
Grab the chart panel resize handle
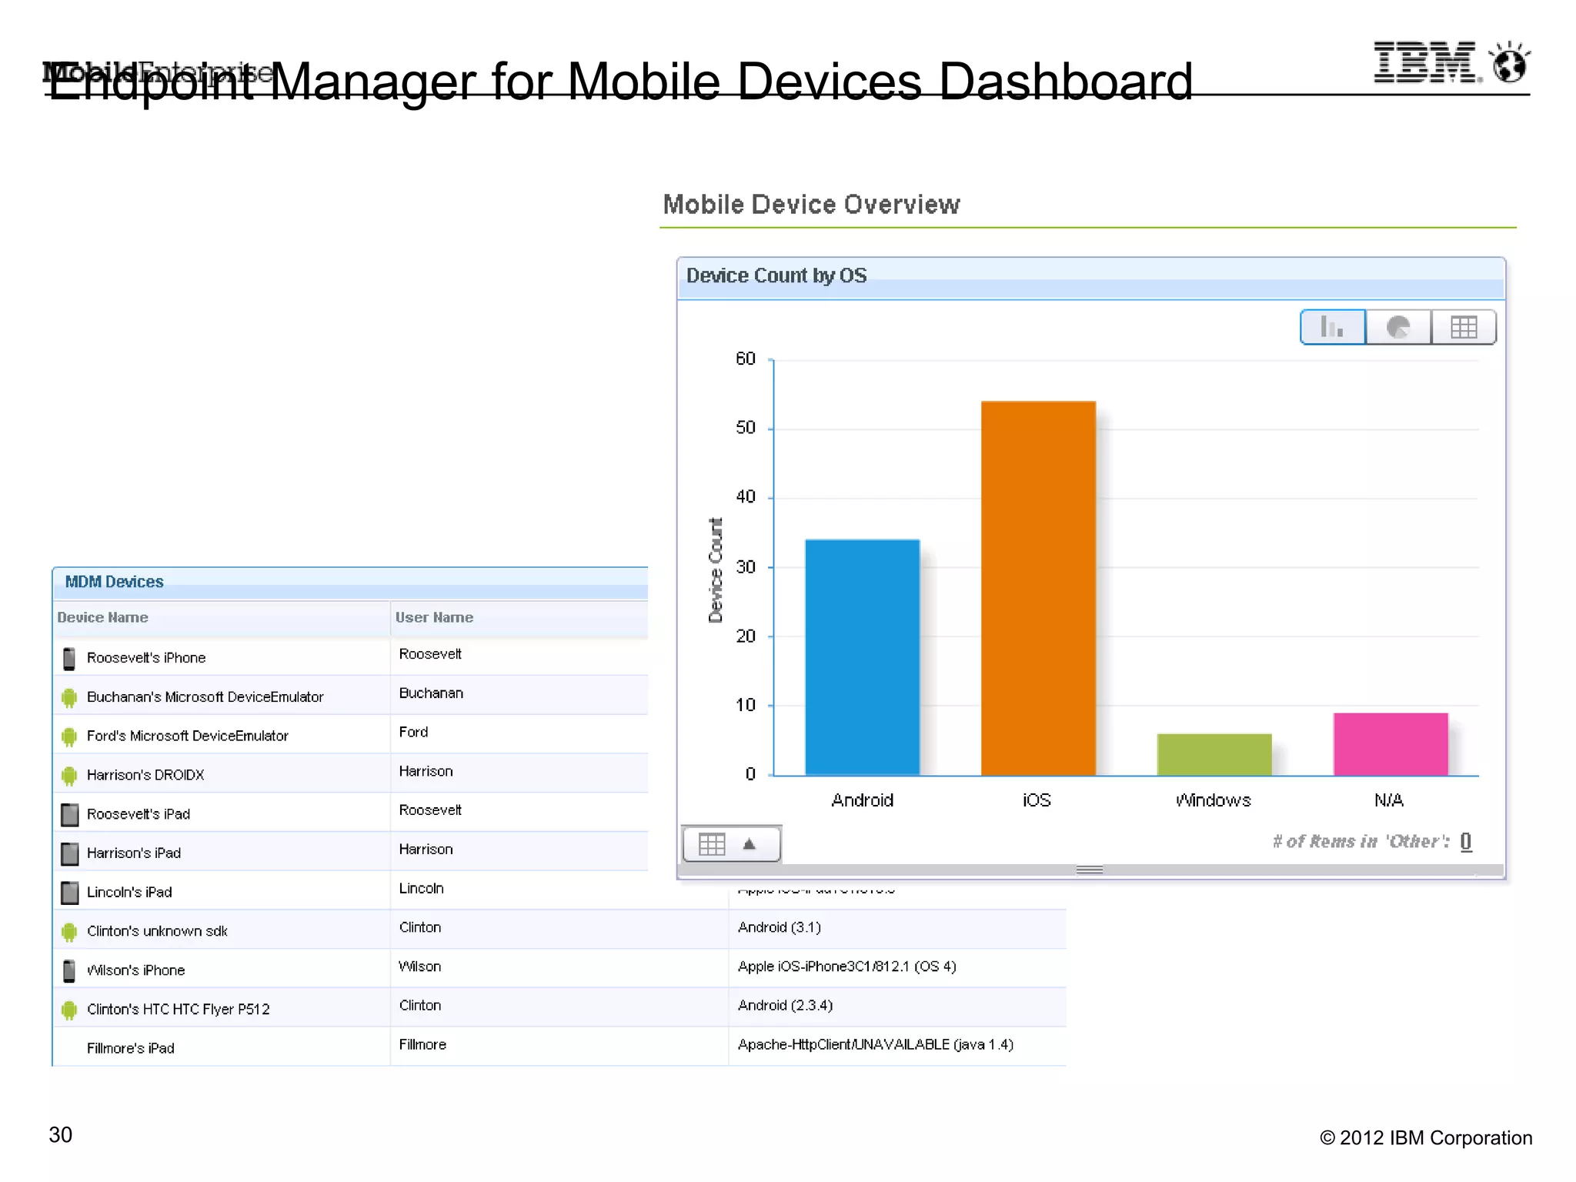point(1090,870)
